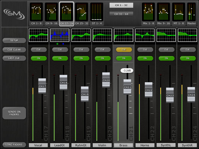199x149 pixels.
Task: Mute the Vocal channel with ON
Action: (39, 58)
